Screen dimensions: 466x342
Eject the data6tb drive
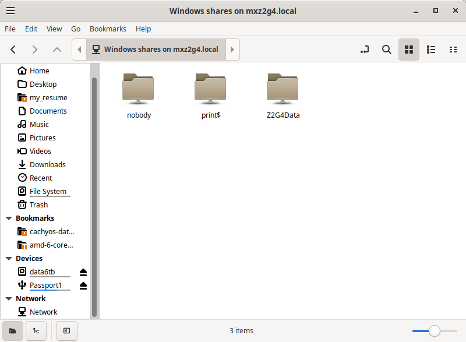[82, 272]
